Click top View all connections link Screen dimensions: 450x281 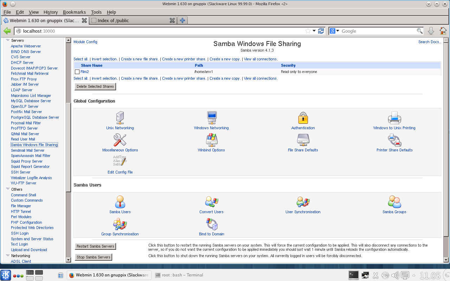pos(261,59)
